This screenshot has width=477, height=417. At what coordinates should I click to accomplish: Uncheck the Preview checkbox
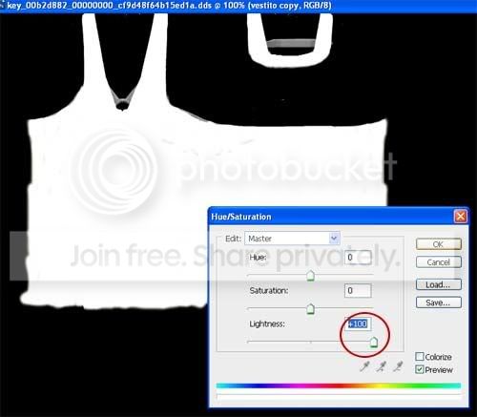point(420,369)
